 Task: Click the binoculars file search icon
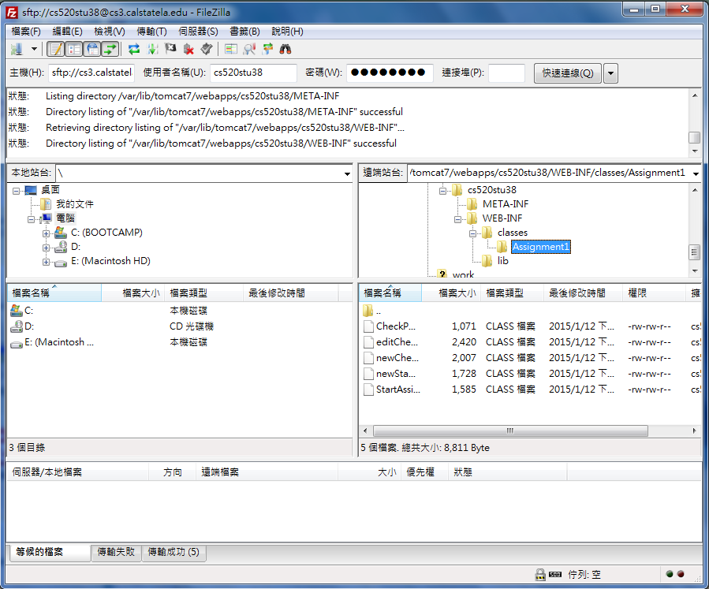click(x=285, y=49)
